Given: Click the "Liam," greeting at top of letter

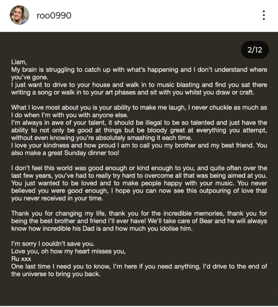Looking at the screenshot, I should [x=19, y=62].
